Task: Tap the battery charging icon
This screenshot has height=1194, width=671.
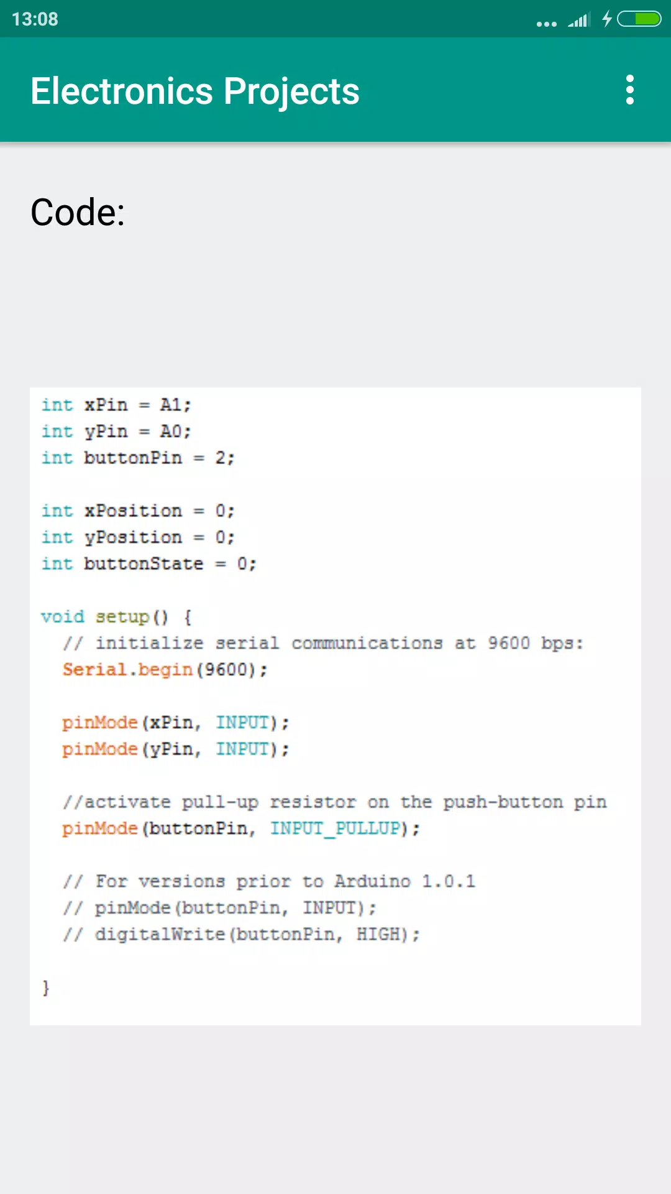Action: pos(639,19)
